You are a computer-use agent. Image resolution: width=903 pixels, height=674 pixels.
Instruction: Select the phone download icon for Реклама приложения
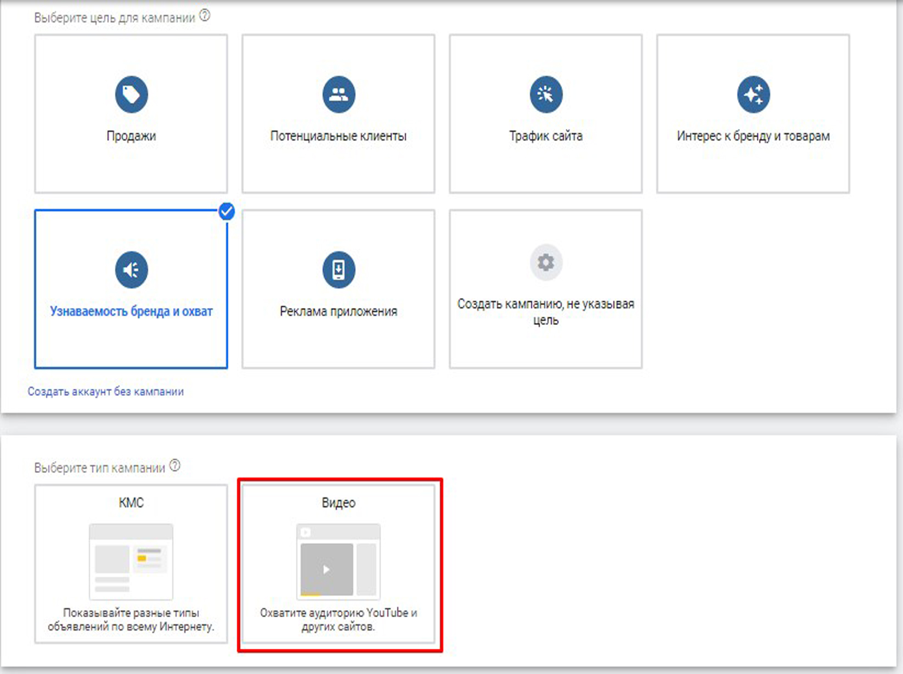[x=338, y=269]
